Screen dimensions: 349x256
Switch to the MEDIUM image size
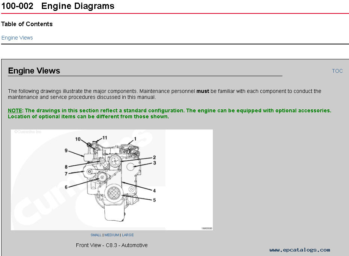111,235
